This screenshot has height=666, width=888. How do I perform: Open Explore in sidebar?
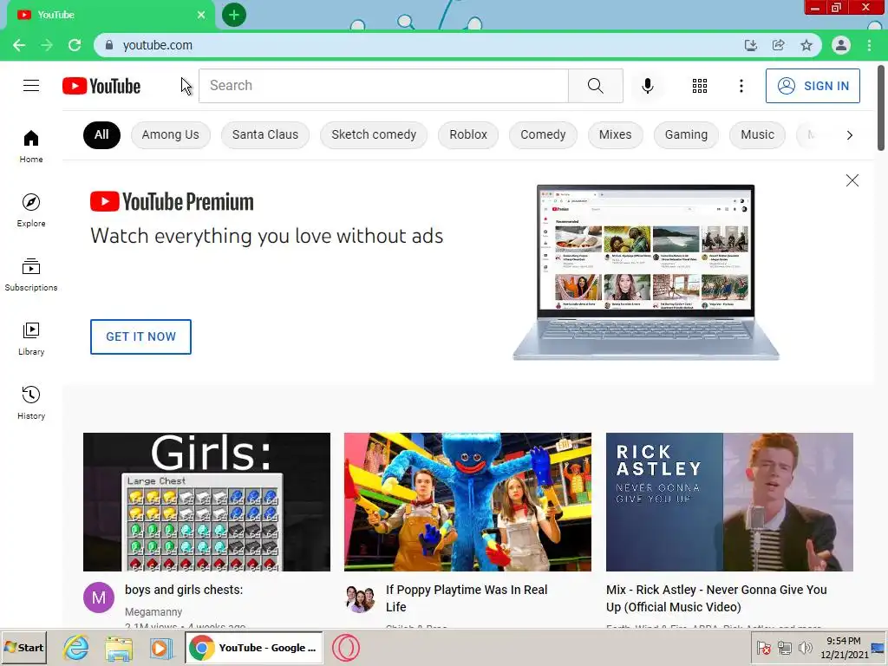click(31, 210)
